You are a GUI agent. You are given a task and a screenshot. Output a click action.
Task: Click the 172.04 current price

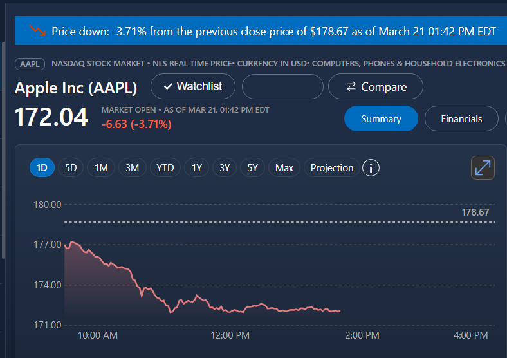[x=51, y=117]
